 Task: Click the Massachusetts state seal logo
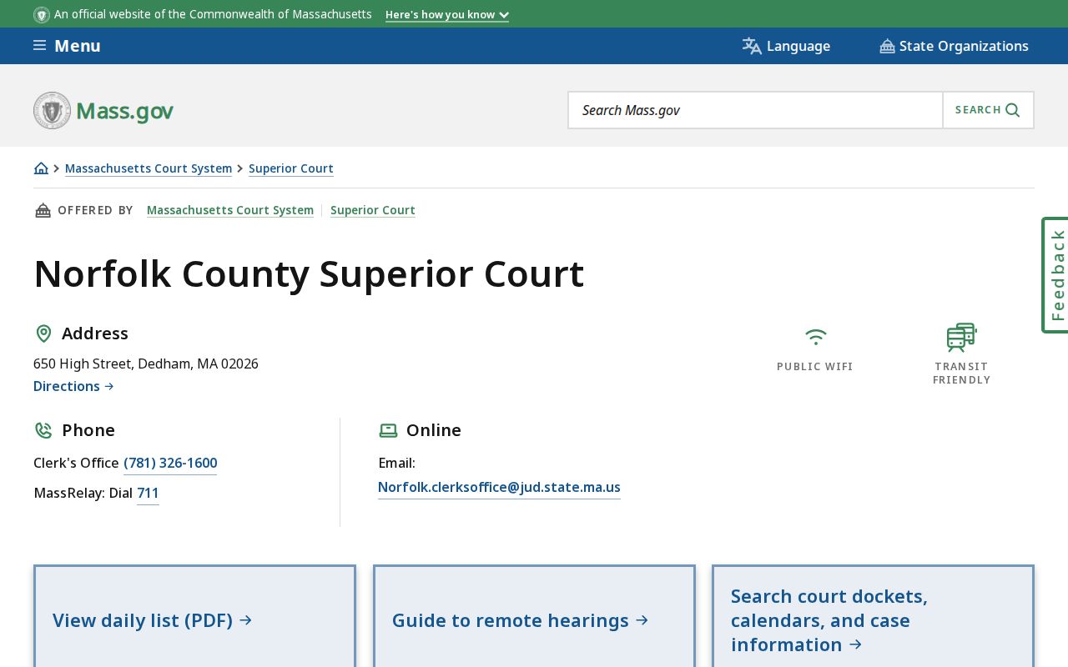[52, 110]
